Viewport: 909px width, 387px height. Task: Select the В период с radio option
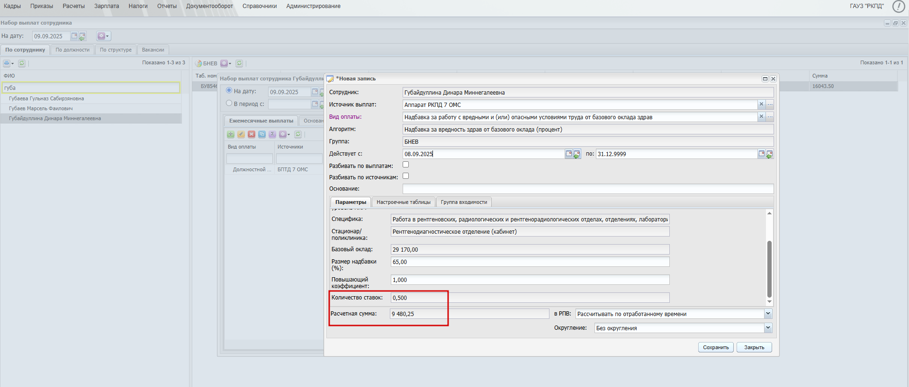pyautogui.click(x=229, y=103)
